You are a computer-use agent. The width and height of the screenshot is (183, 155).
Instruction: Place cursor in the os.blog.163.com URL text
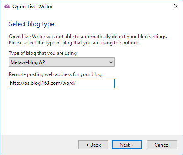coord(43,83)
